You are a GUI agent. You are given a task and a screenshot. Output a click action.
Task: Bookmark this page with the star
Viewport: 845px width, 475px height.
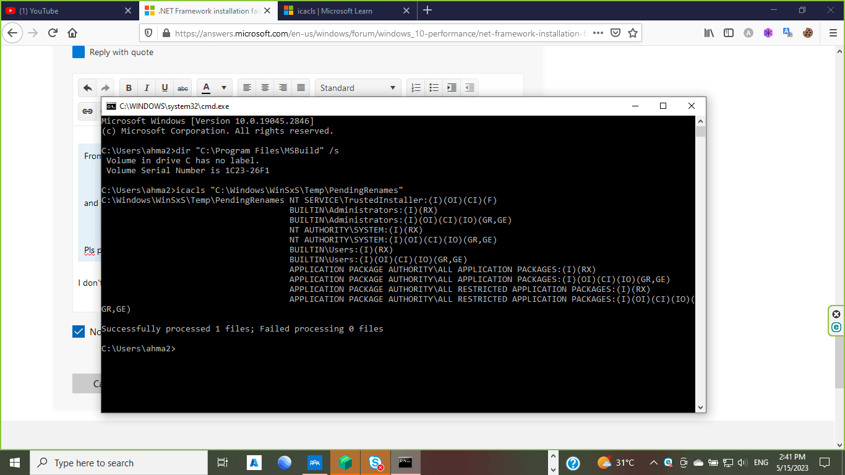coord(632,33)
